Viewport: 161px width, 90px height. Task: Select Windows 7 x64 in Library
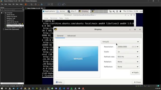click(x=11, y=18)
